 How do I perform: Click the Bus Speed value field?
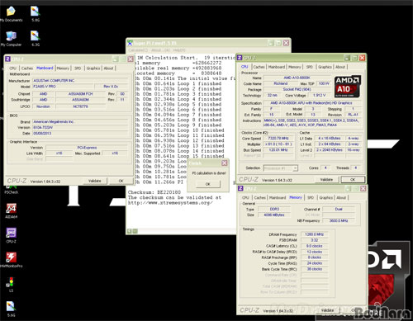click(x=278, y=150)
